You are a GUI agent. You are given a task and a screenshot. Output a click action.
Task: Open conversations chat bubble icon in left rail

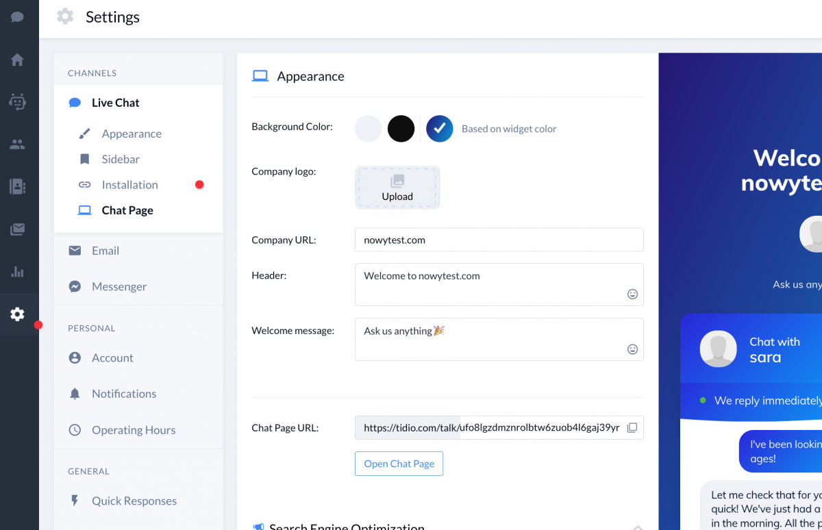tap(17, 16)
